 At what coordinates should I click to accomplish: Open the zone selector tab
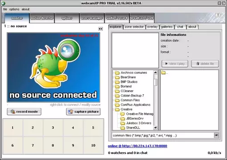(x=134, y=27)
